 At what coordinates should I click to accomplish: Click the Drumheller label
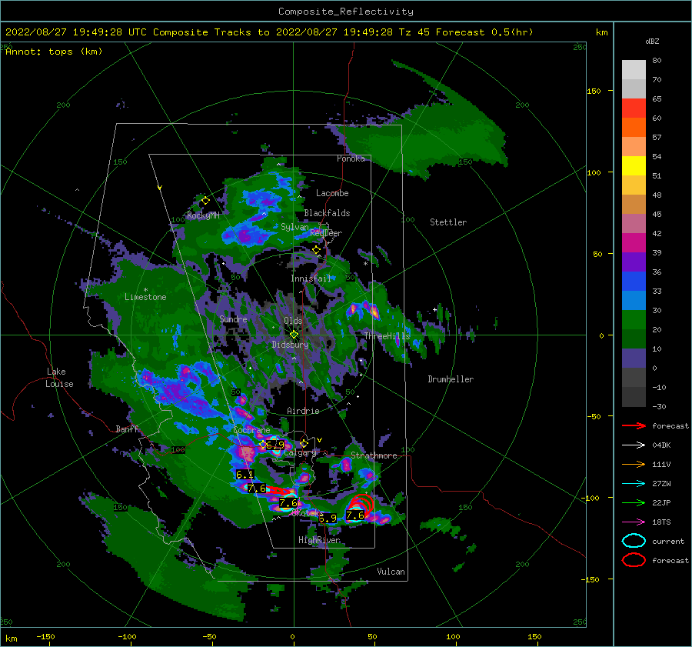click(x=451, y=379)
